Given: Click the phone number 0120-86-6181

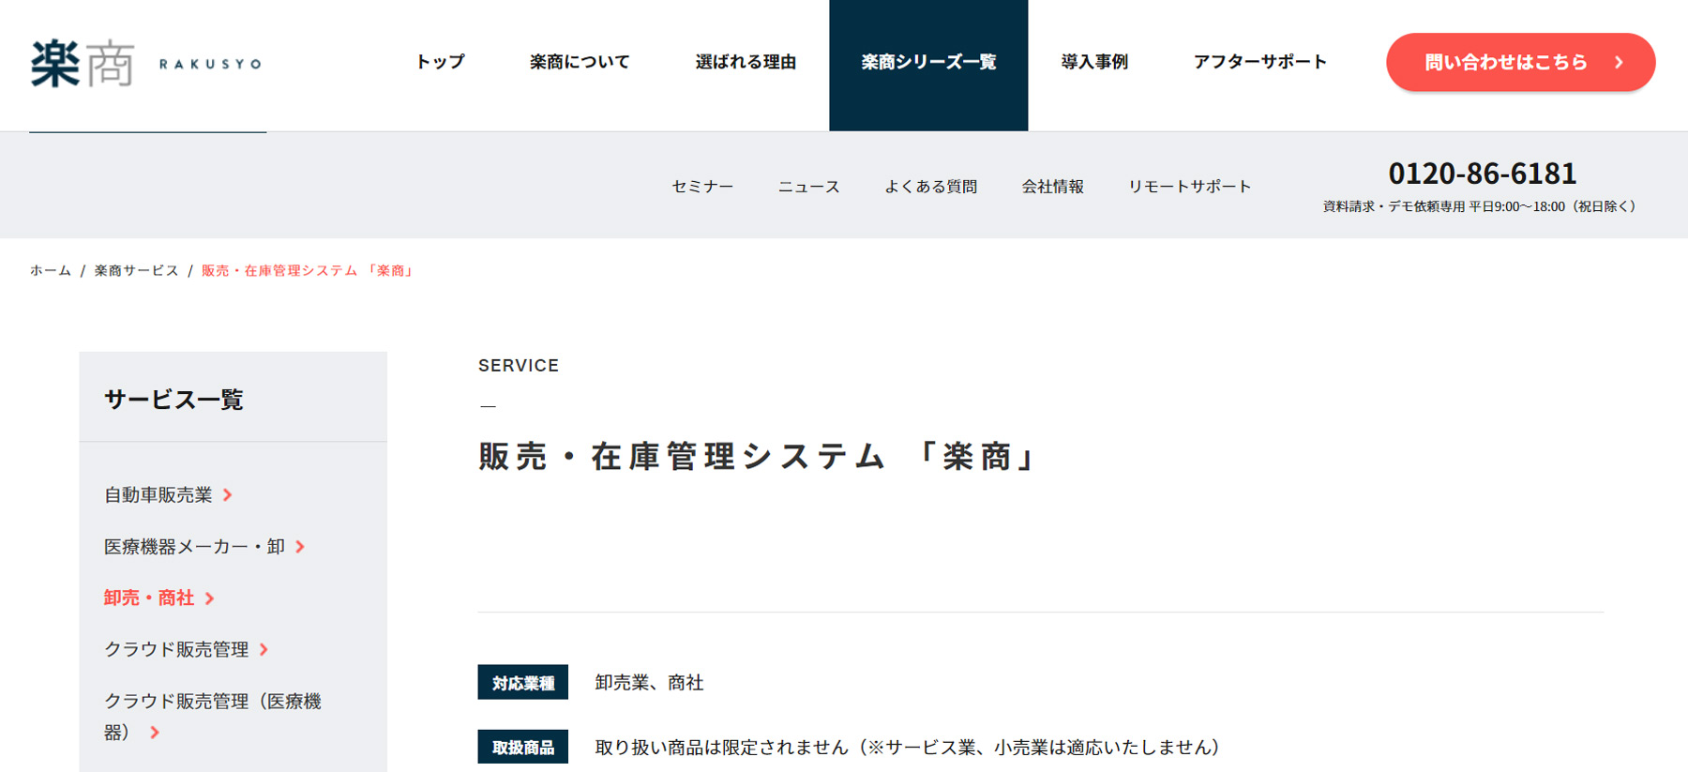Looking at the screenshot, I should (1482, 174).
